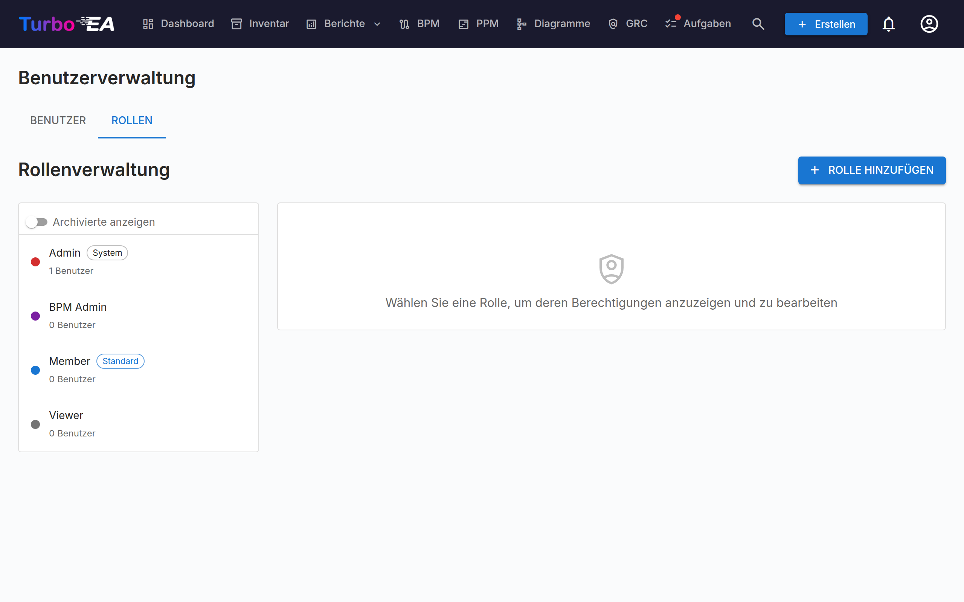Image resolution: width=964 pixels, height=602 pixels.
Task: Select the Viewer role
Action: coord(139,424)
